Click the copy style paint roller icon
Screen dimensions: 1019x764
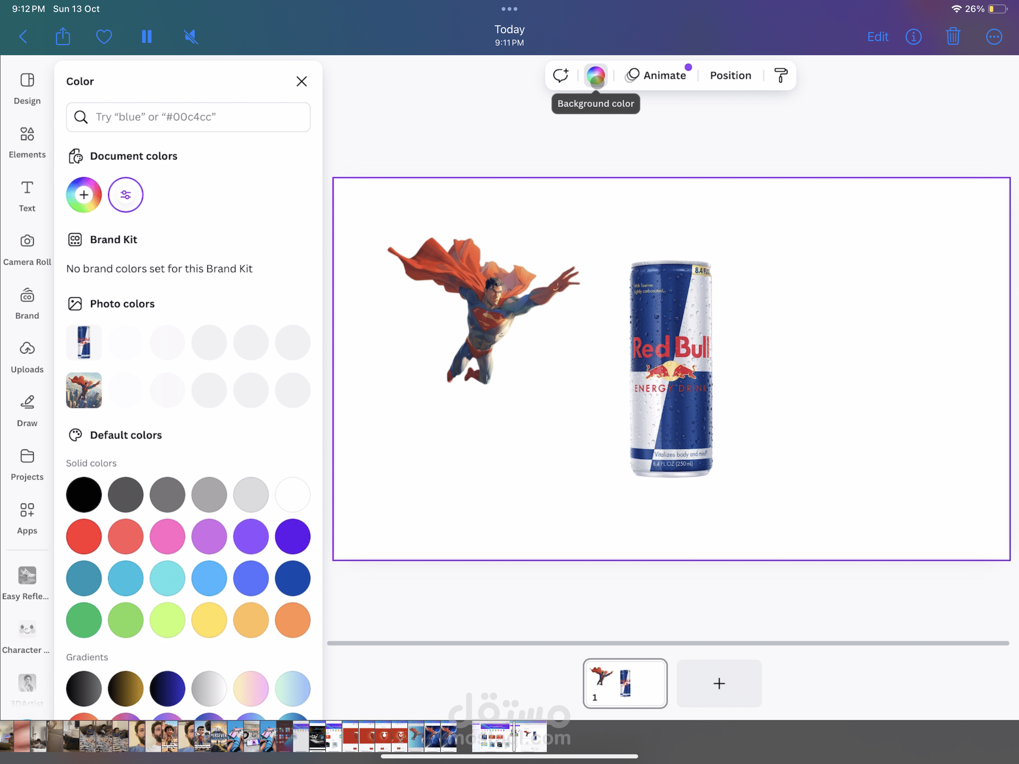point(780,75)
